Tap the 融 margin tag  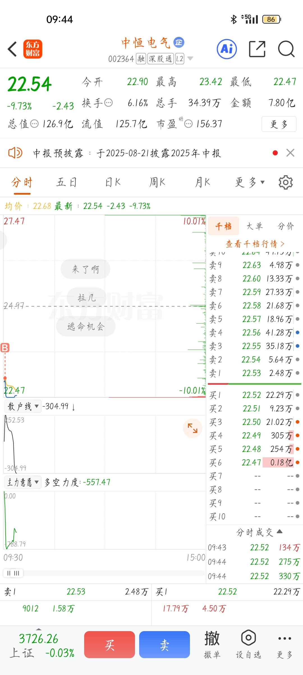click(141, 59)
